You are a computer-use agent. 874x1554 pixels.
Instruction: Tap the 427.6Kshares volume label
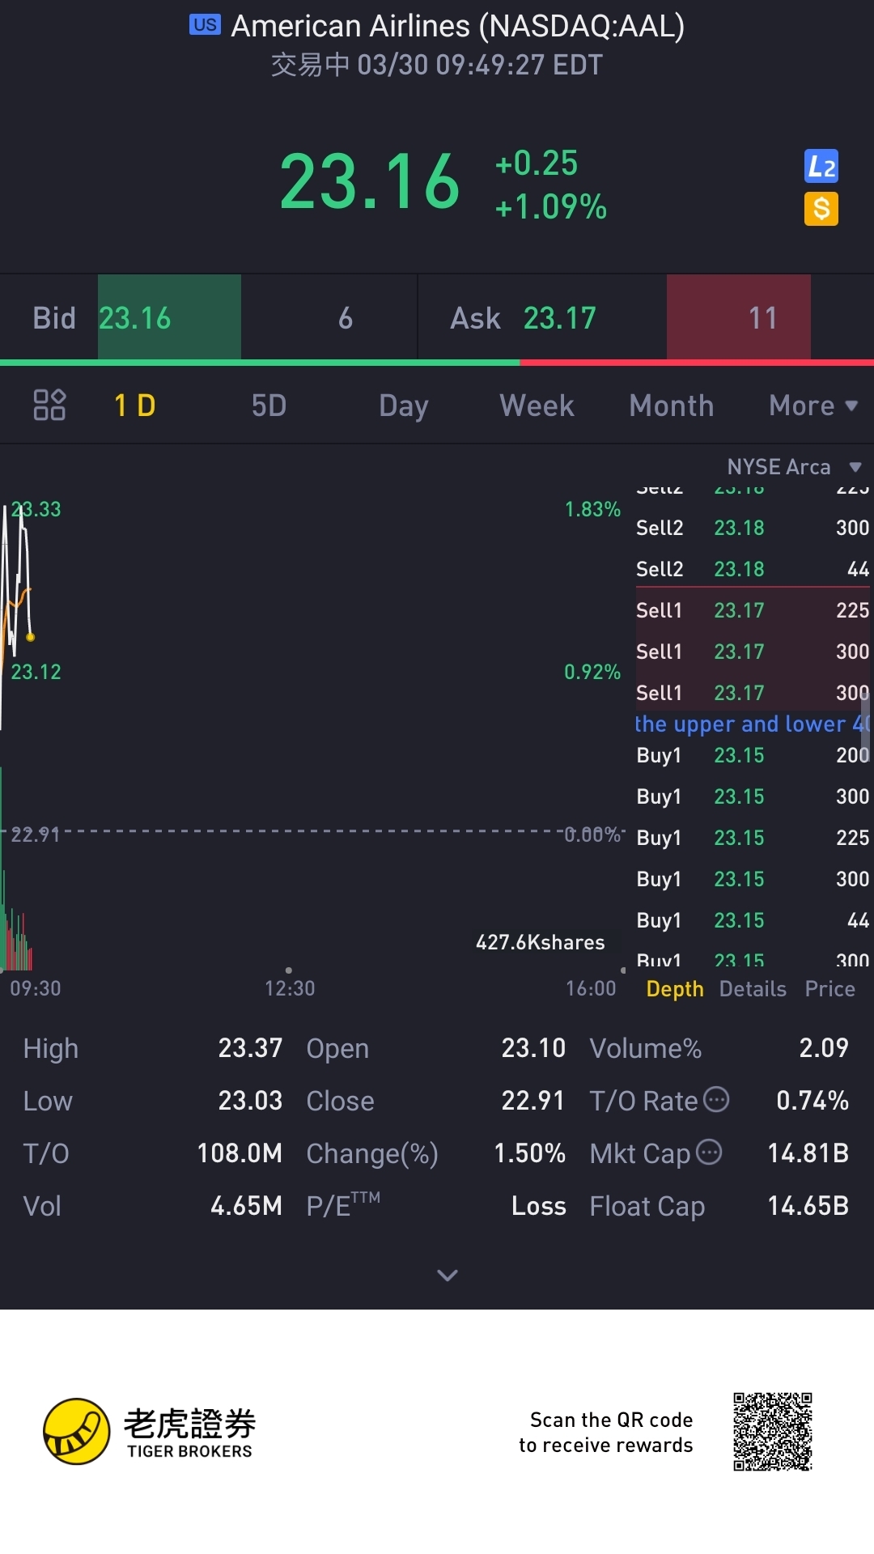[x=541, y=942]
